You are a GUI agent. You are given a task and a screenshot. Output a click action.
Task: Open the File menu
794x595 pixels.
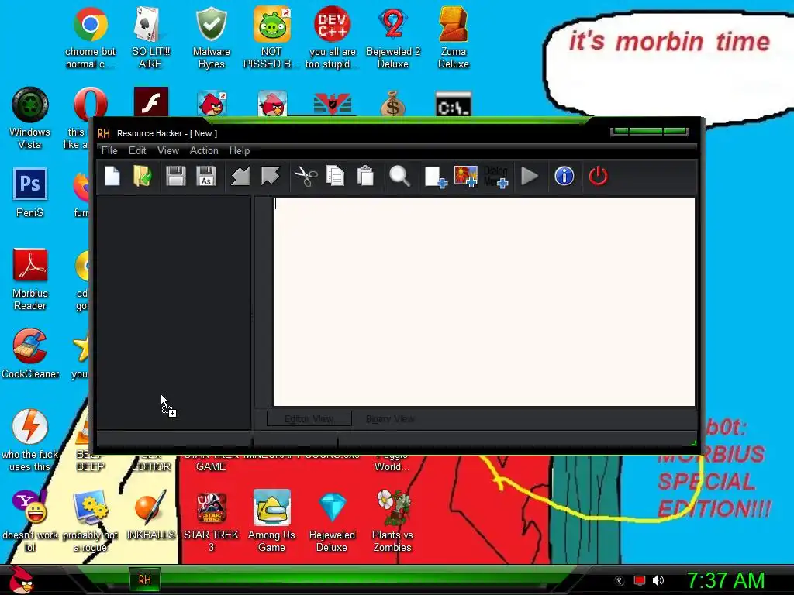coord(109,150)
